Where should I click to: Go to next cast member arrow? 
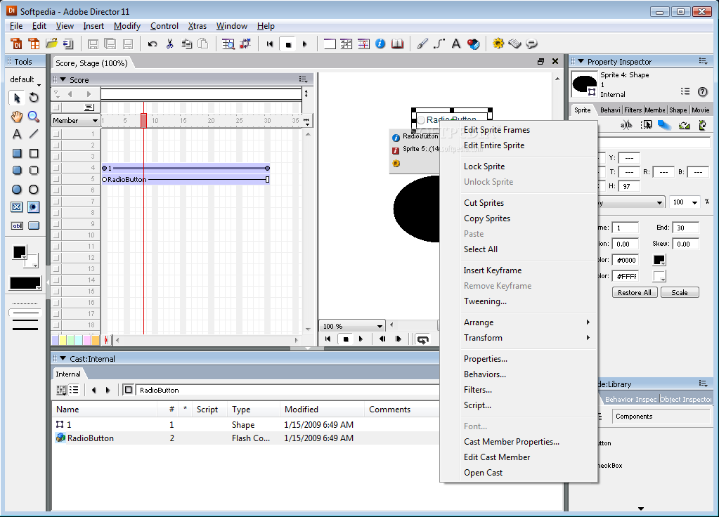[108, 390]
